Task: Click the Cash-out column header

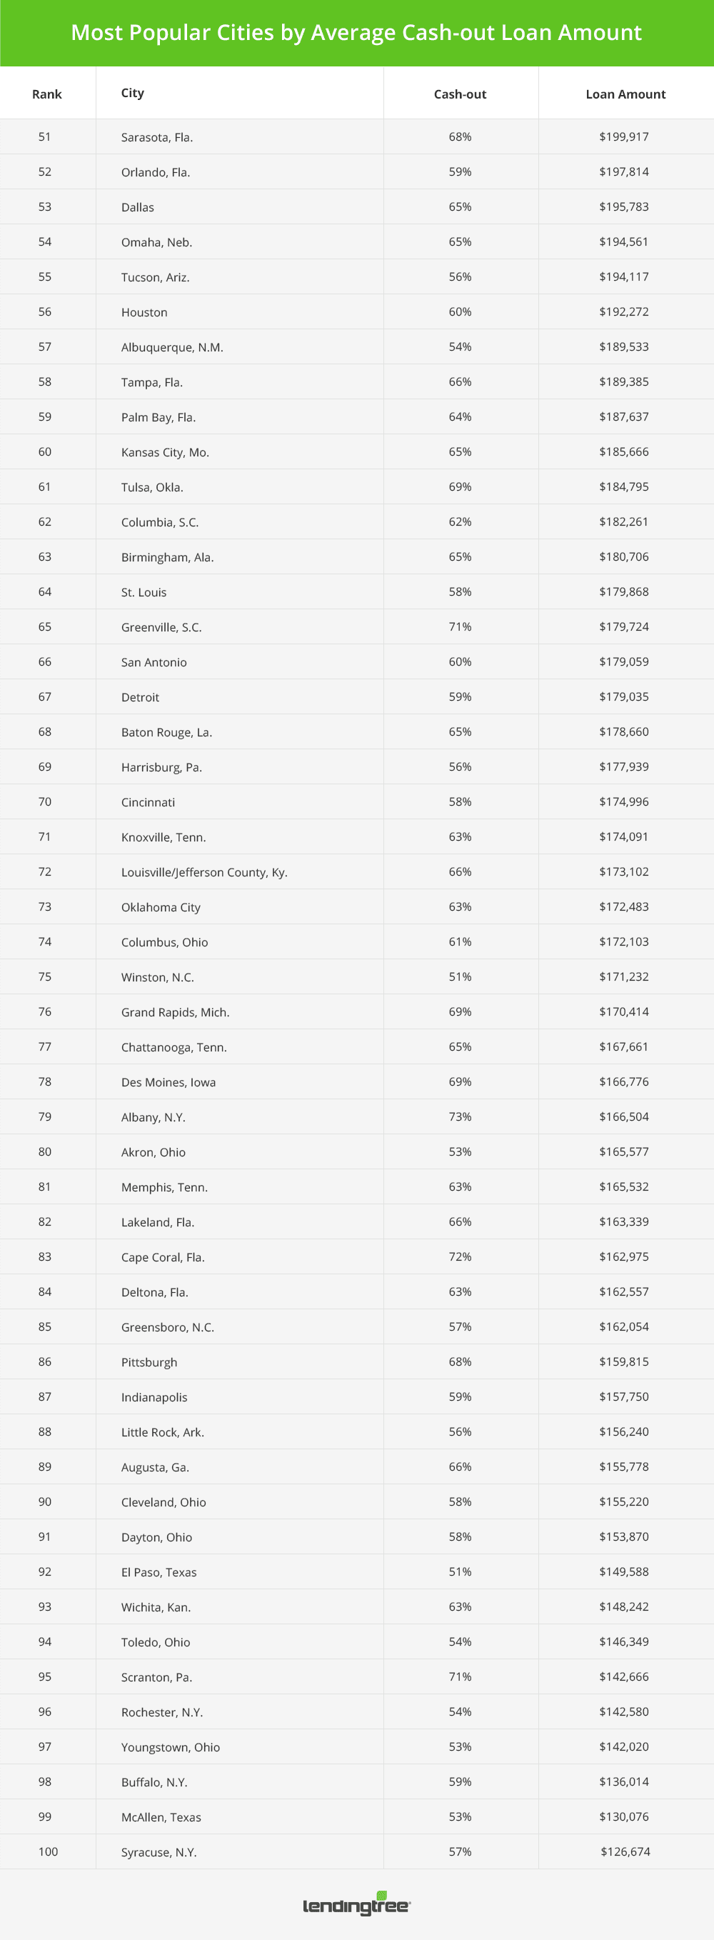Action: [461, 94]
